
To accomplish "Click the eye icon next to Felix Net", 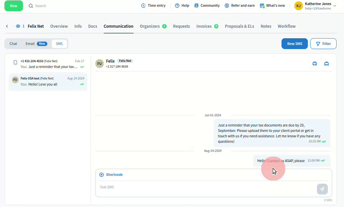I will pyautogui.click(x=18, y=26).
